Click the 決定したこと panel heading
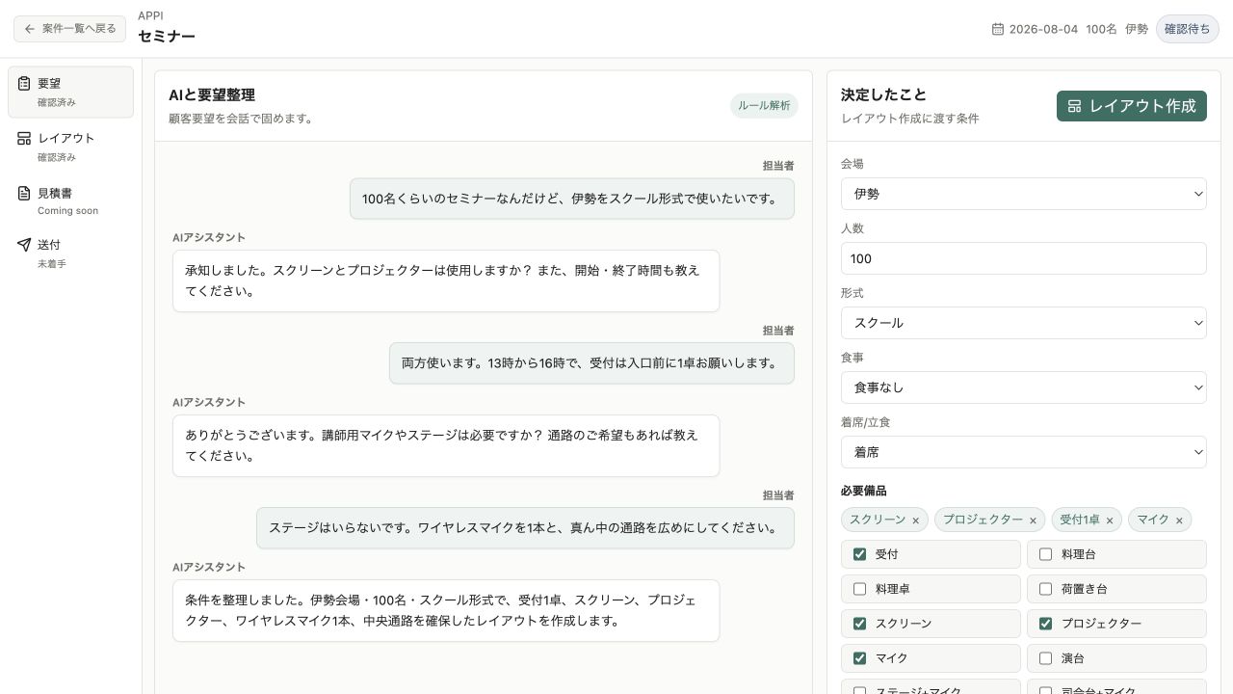The image size is (1233, 694). pyautogui.click(x=883, y=94)
